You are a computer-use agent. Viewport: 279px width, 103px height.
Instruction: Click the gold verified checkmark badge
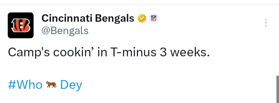tap(142, 18)
